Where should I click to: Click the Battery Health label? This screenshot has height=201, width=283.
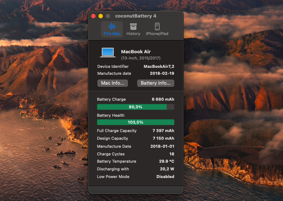click(111, 115)
